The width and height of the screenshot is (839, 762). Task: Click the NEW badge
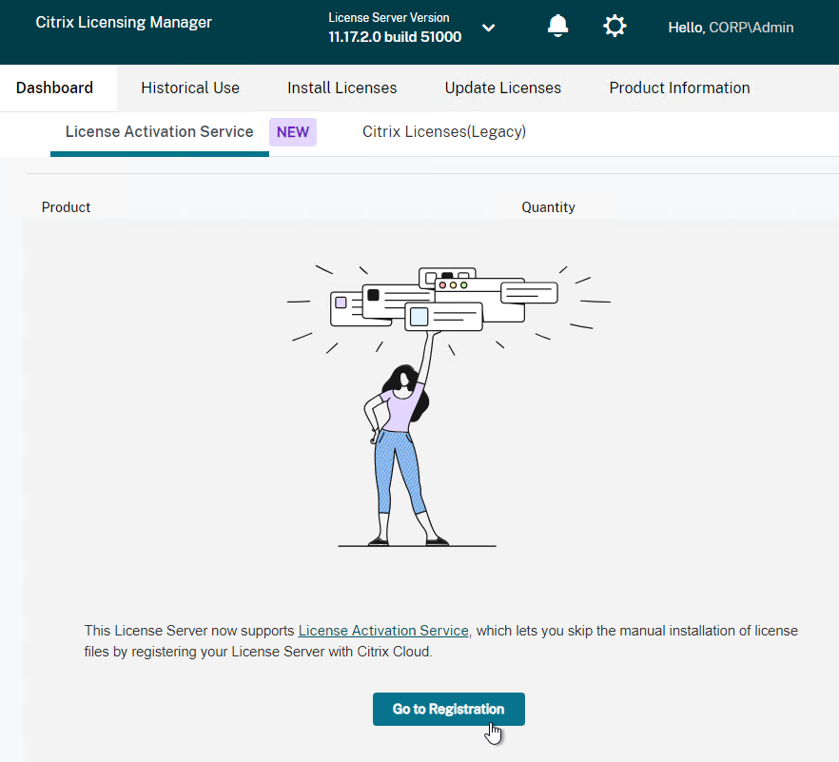coord(293,132)
